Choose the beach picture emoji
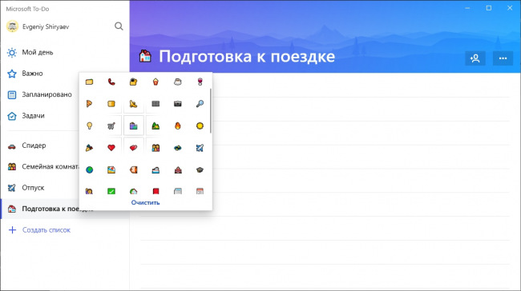Screen dimensions: 521x291 point(111,169)
